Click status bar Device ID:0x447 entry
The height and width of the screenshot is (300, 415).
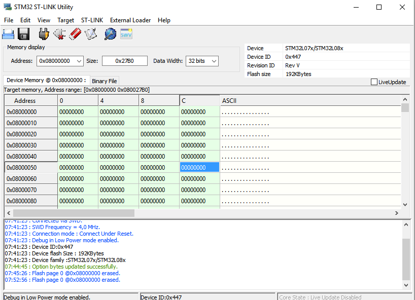208,297
